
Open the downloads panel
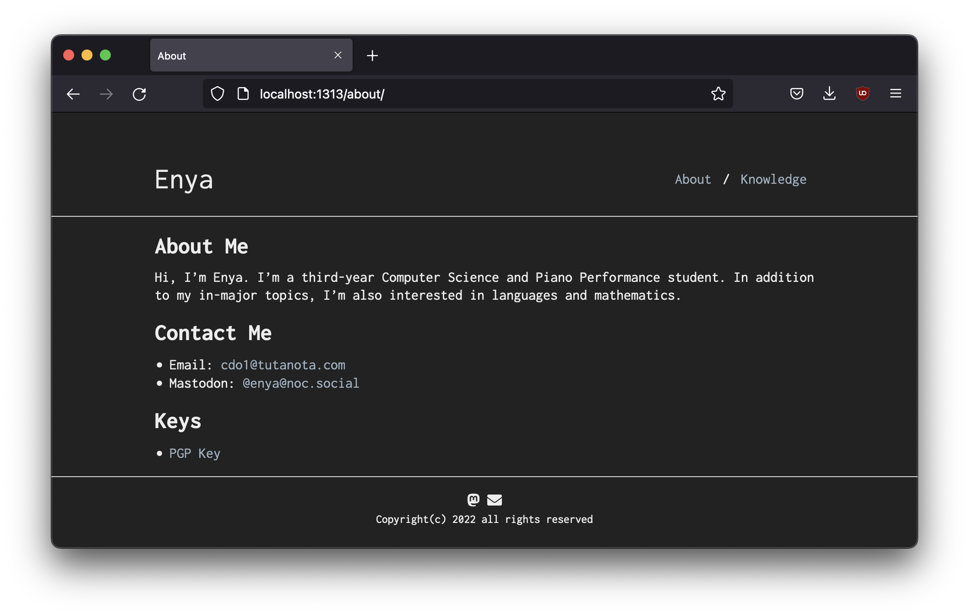829,94
